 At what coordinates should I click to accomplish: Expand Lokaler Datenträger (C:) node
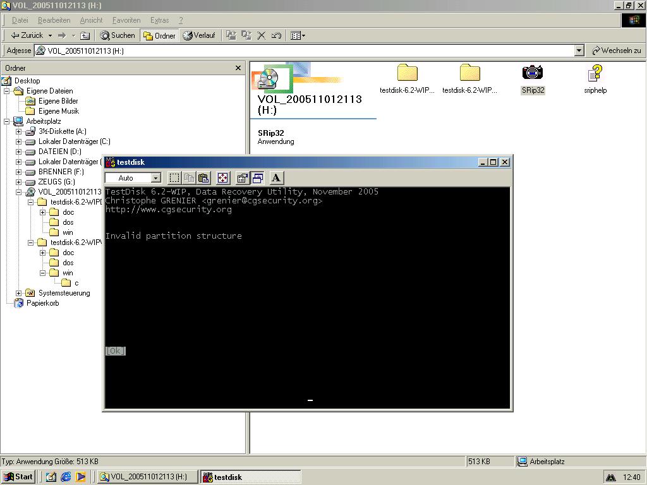18,141
